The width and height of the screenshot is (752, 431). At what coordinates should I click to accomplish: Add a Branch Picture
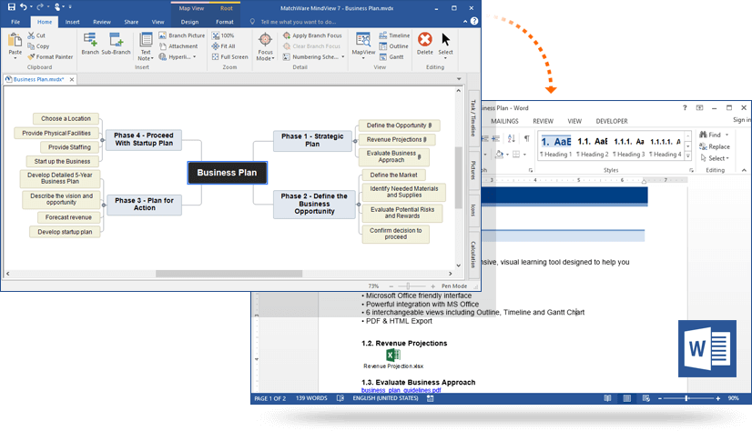click(x=182, y=35)
